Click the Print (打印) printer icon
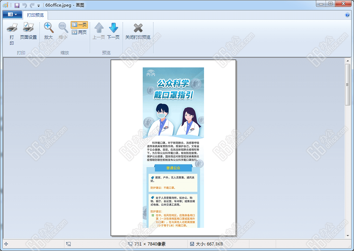Viewport: 354px width, 251px height. pyautogui.click(x=12, y=28)
